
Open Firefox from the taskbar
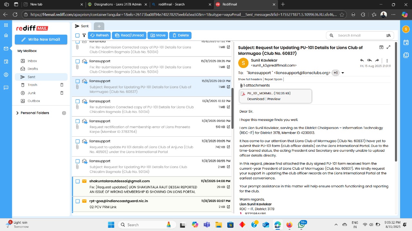pos(289,225)
